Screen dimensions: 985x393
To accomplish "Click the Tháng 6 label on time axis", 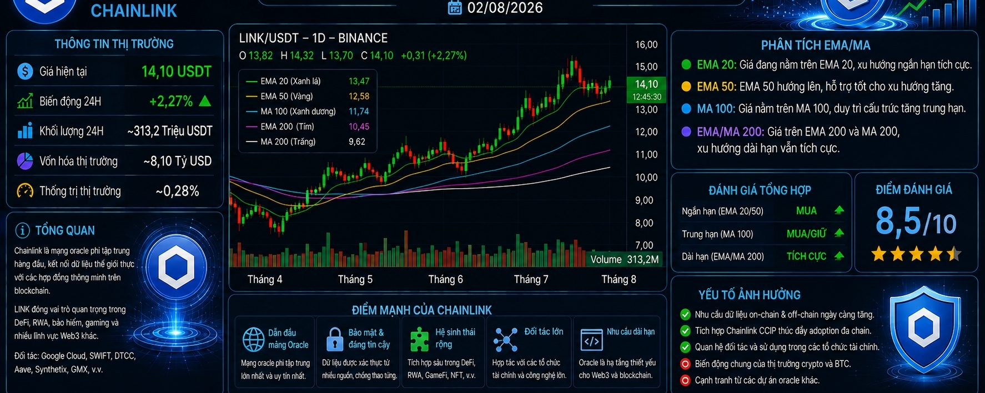I will pos(445,279).
